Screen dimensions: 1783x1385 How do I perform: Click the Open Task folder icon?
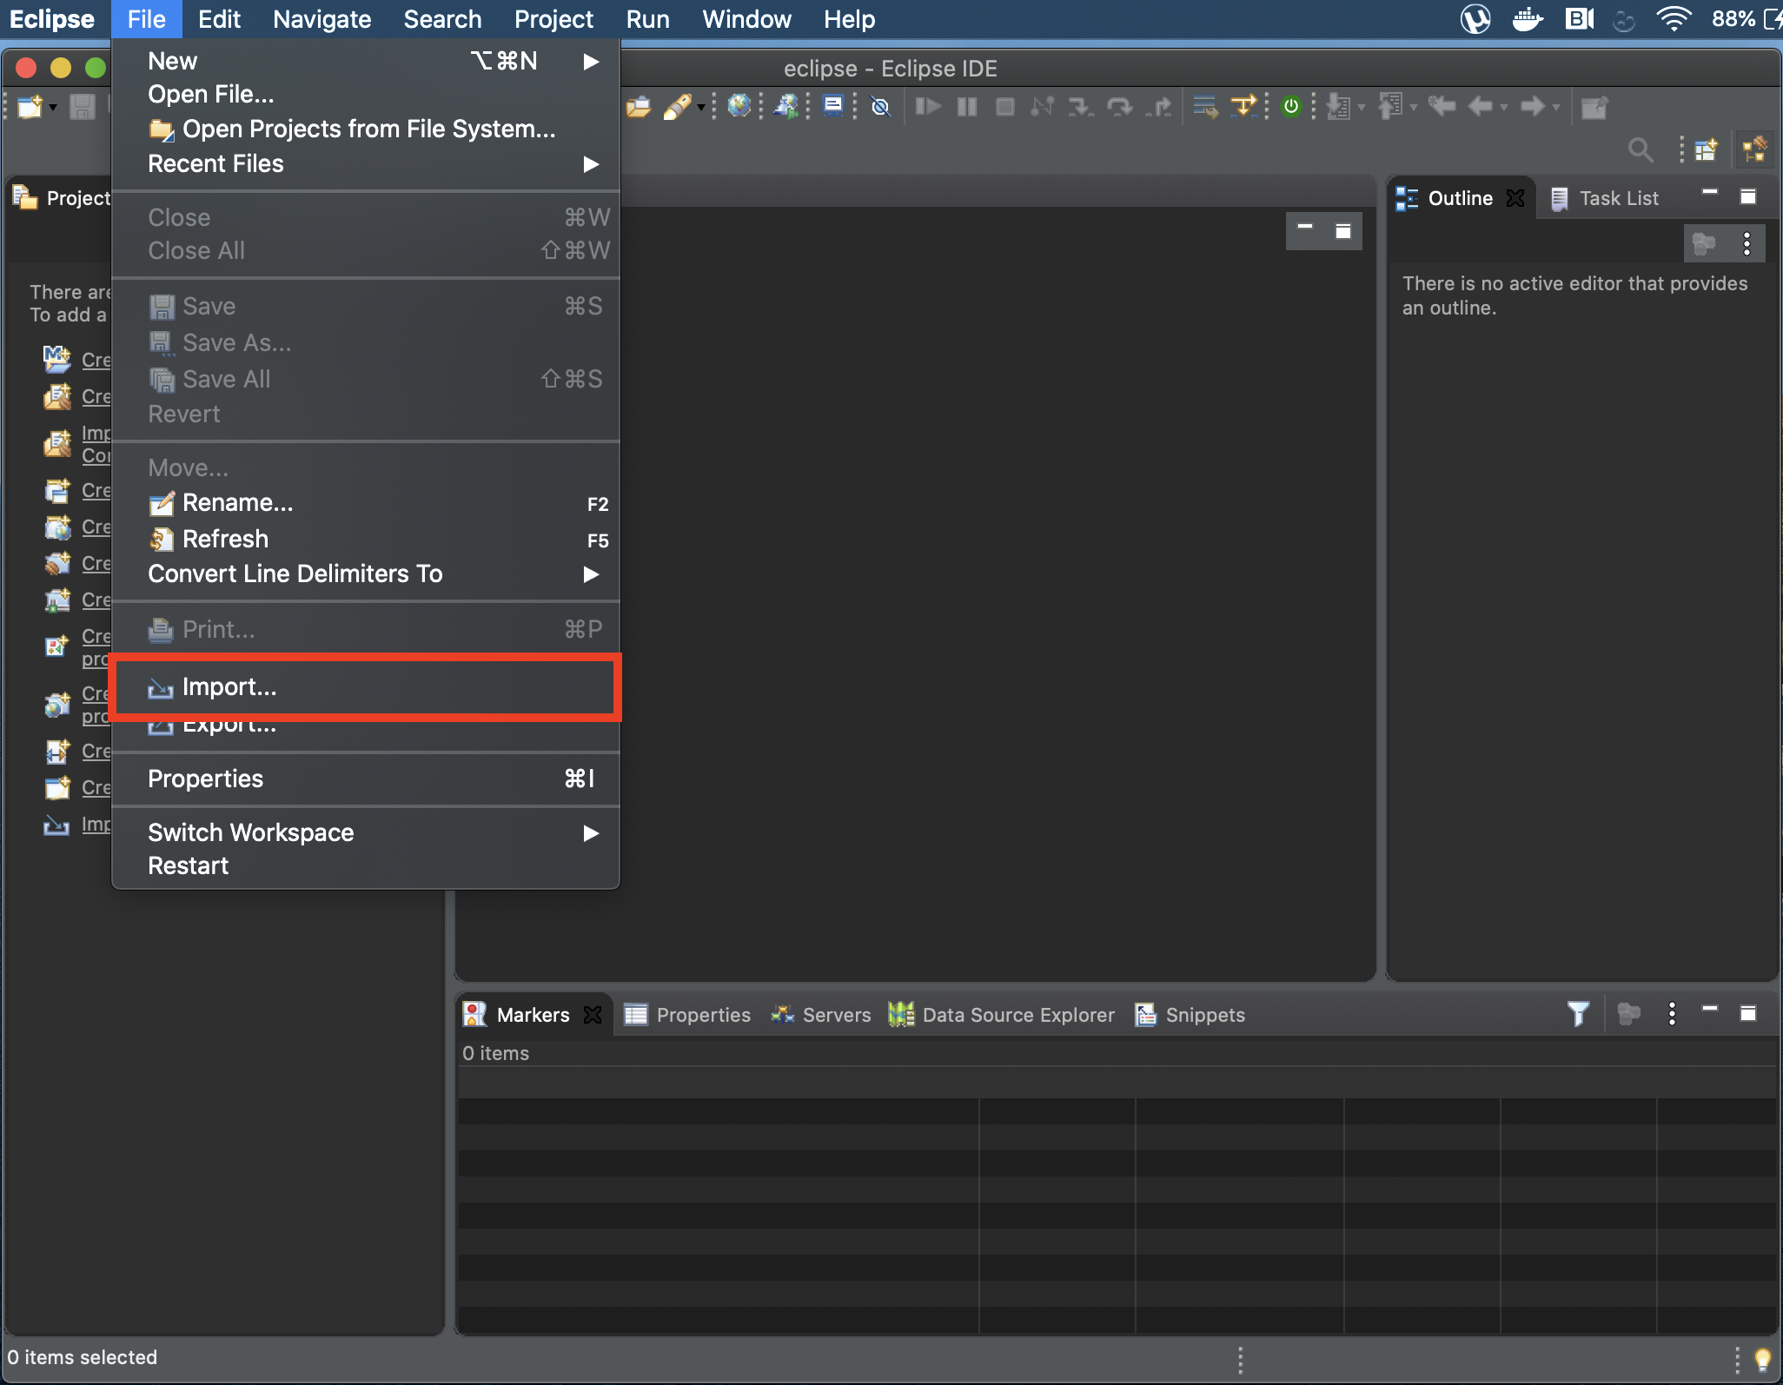point(638,107)
